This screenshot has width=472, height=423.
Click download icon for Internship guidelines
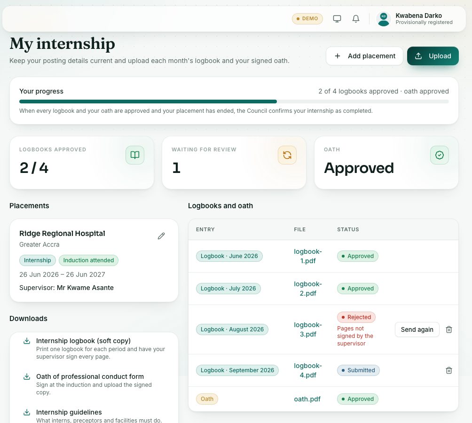click(x=27, y=412)
